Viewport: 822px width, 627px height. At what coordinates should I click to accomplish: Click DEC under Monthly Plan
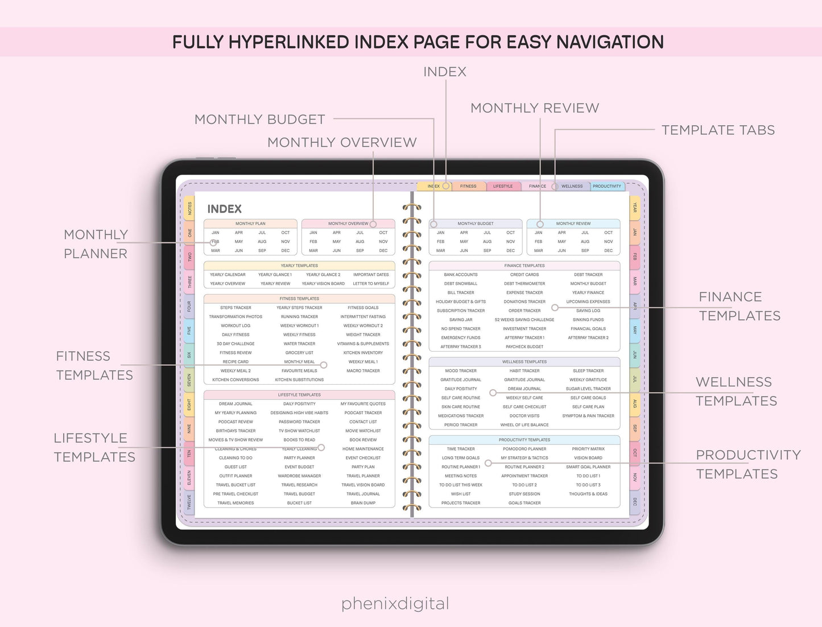pos(285,251)
